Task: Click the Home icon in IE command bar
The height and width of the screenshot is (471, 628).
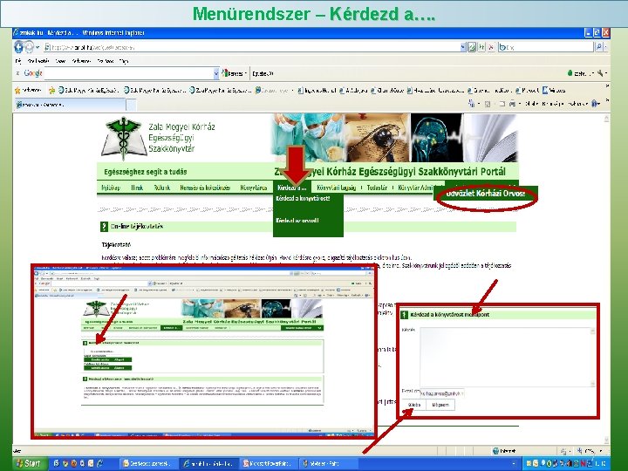Action: (472, 104)
